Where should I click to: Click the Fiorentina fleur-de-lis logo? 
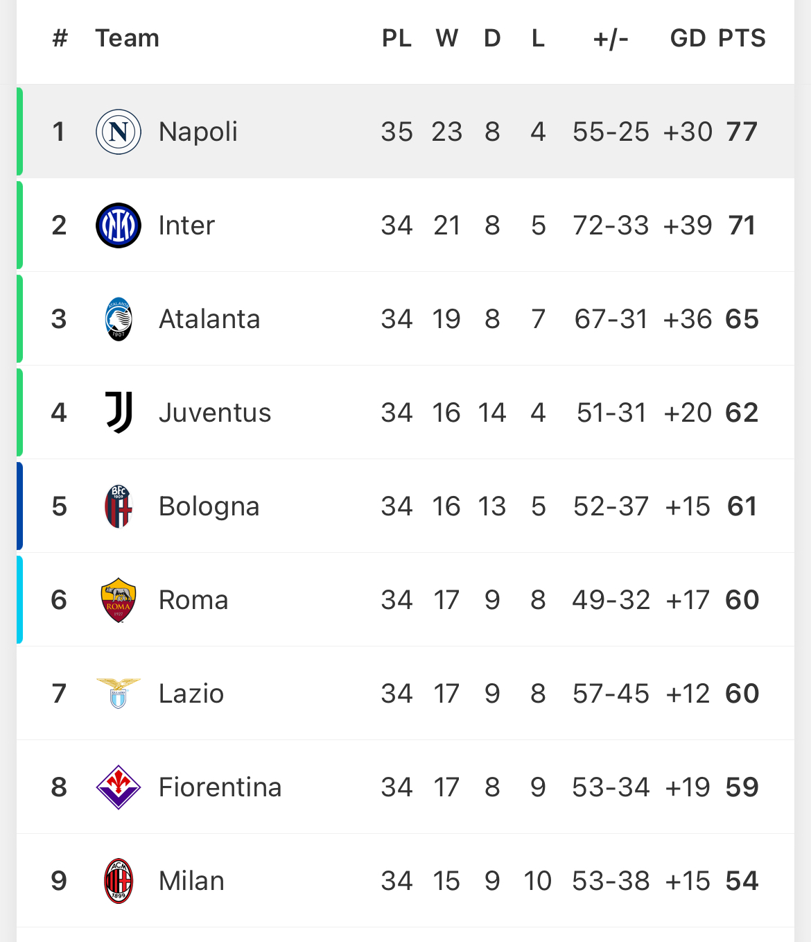pyautogui.click(x=119, y=787)
